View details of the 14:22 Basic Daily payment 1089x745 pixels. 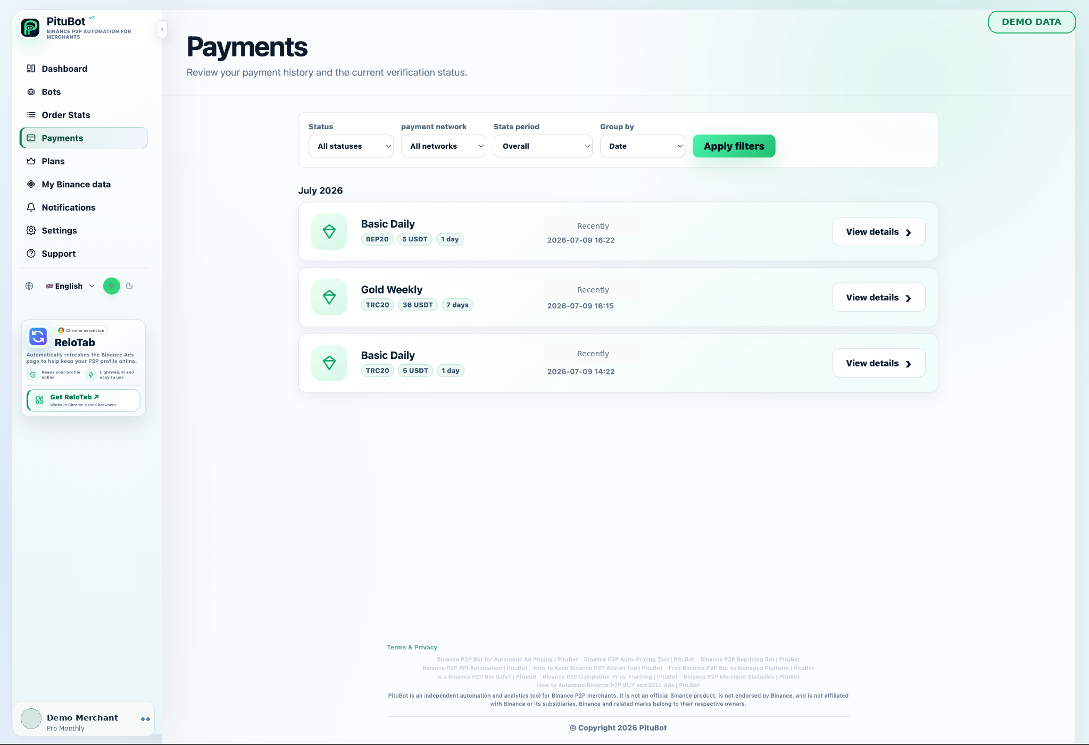click(x=879, y=363)
